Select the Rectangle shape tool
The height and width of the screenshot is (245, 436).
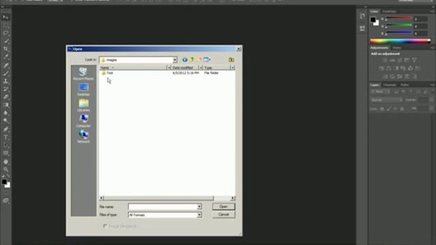pos(5,152)
